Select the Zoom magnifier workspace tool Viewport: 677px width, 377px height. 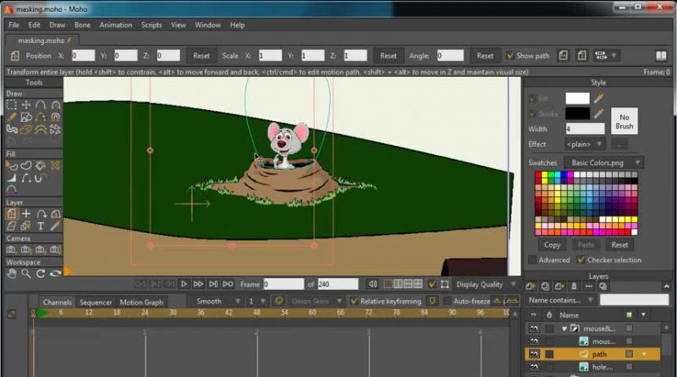(26, 273)
